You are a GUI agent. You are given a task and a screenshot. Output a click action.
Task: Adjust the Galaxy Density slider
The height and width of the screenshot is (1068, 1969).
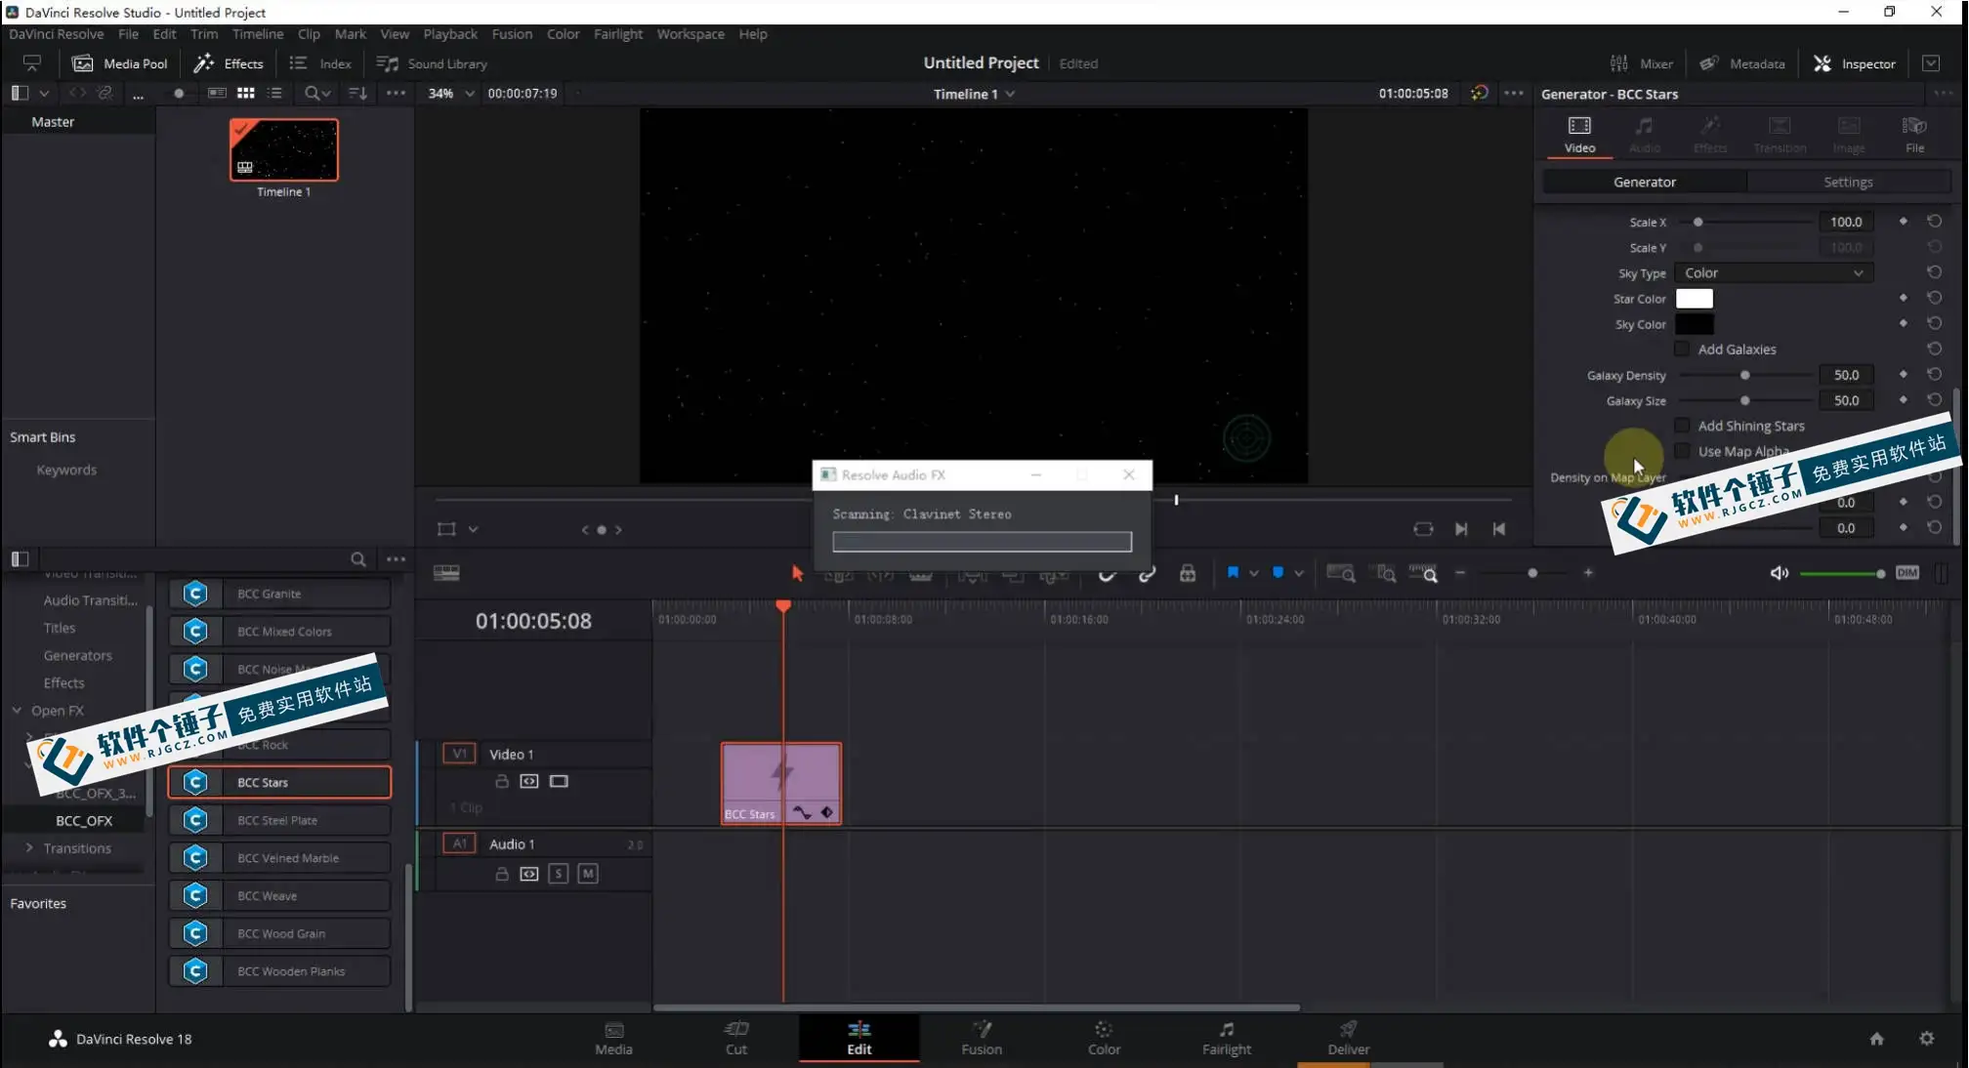[x=1744, y=375]
